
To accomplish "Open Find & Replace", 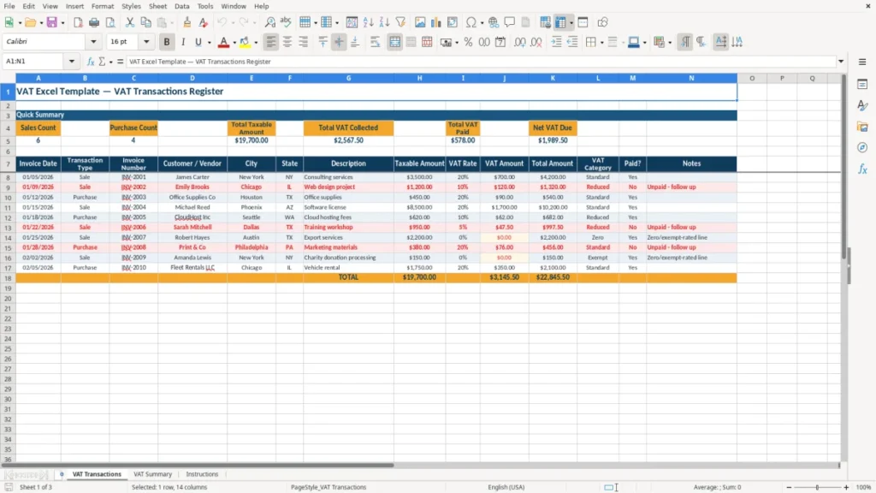I will 269,22.
